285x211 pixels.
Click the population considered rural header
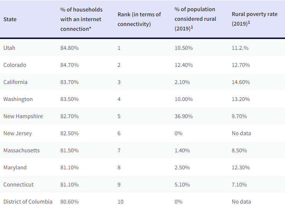coord(195,19)
